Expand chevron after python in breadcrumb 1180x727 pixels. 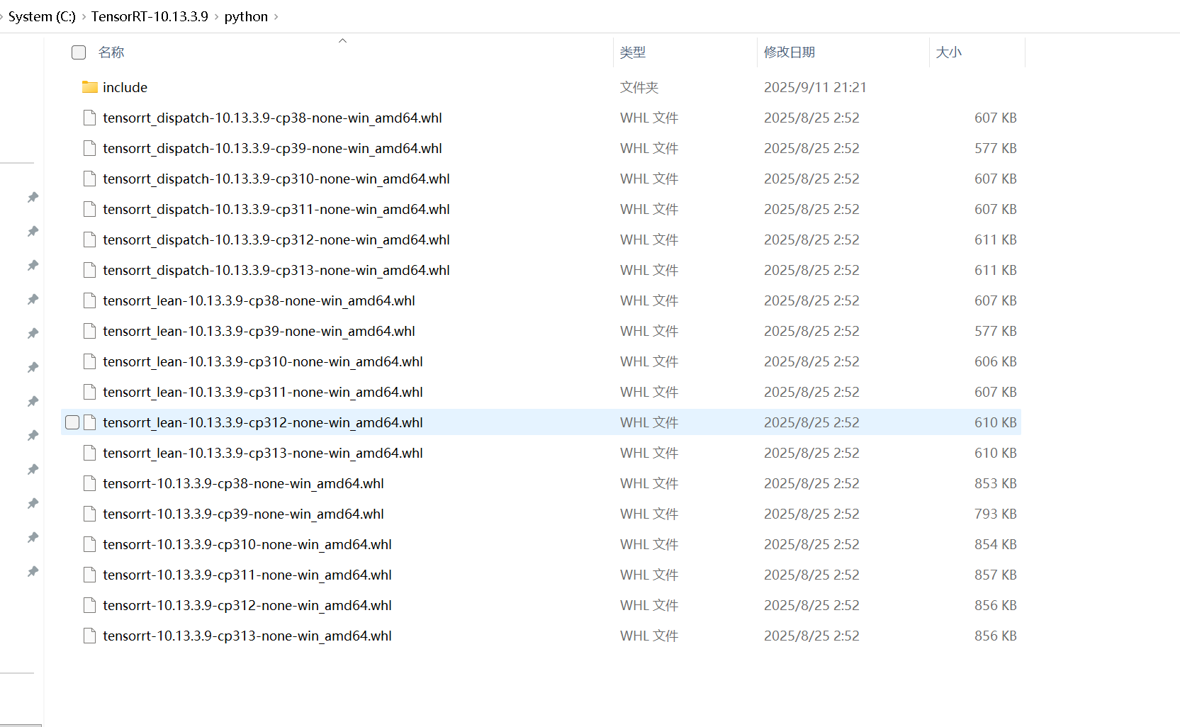click(276, 17)
